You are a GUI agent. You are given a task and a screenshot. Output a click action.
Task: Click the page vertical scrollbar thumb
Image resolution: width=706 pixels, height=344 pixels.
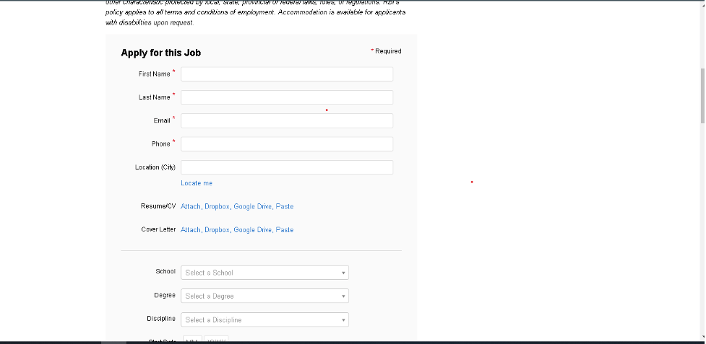coord(703,96)
